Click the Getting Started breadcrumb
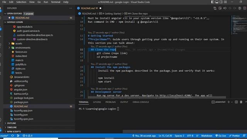 coord(112,14)
